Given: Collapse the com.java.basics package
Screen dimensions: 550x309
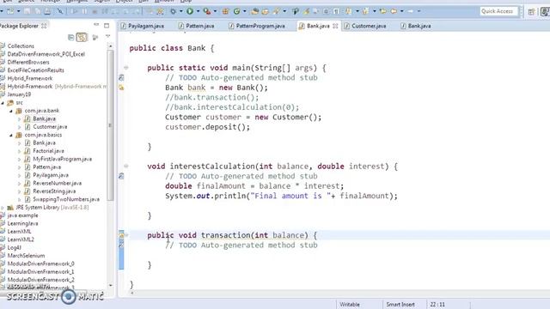Looking at the screenshot, I should (11, 135).
